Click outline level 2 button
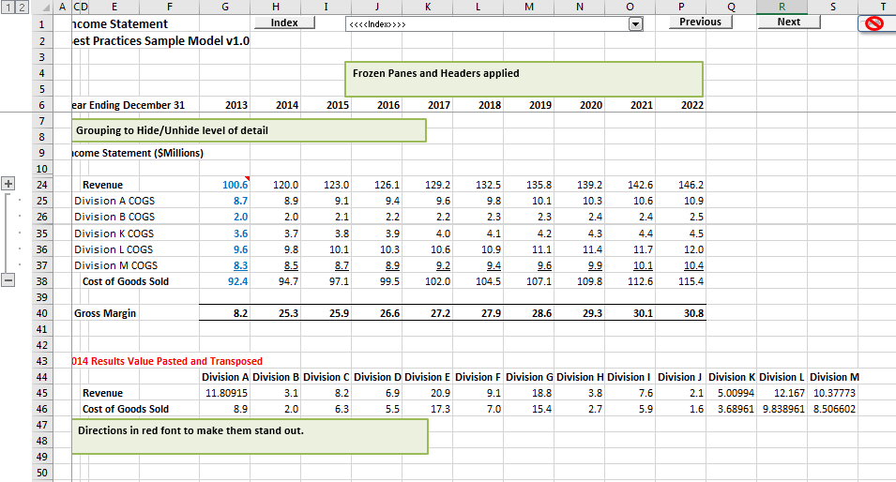 pos(18,8)
